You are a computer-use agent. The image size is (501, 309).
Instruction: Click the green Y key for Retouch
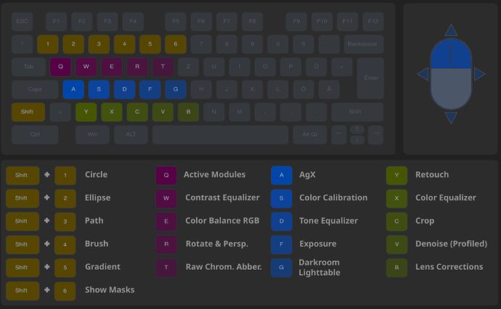(x=86, y=112)
